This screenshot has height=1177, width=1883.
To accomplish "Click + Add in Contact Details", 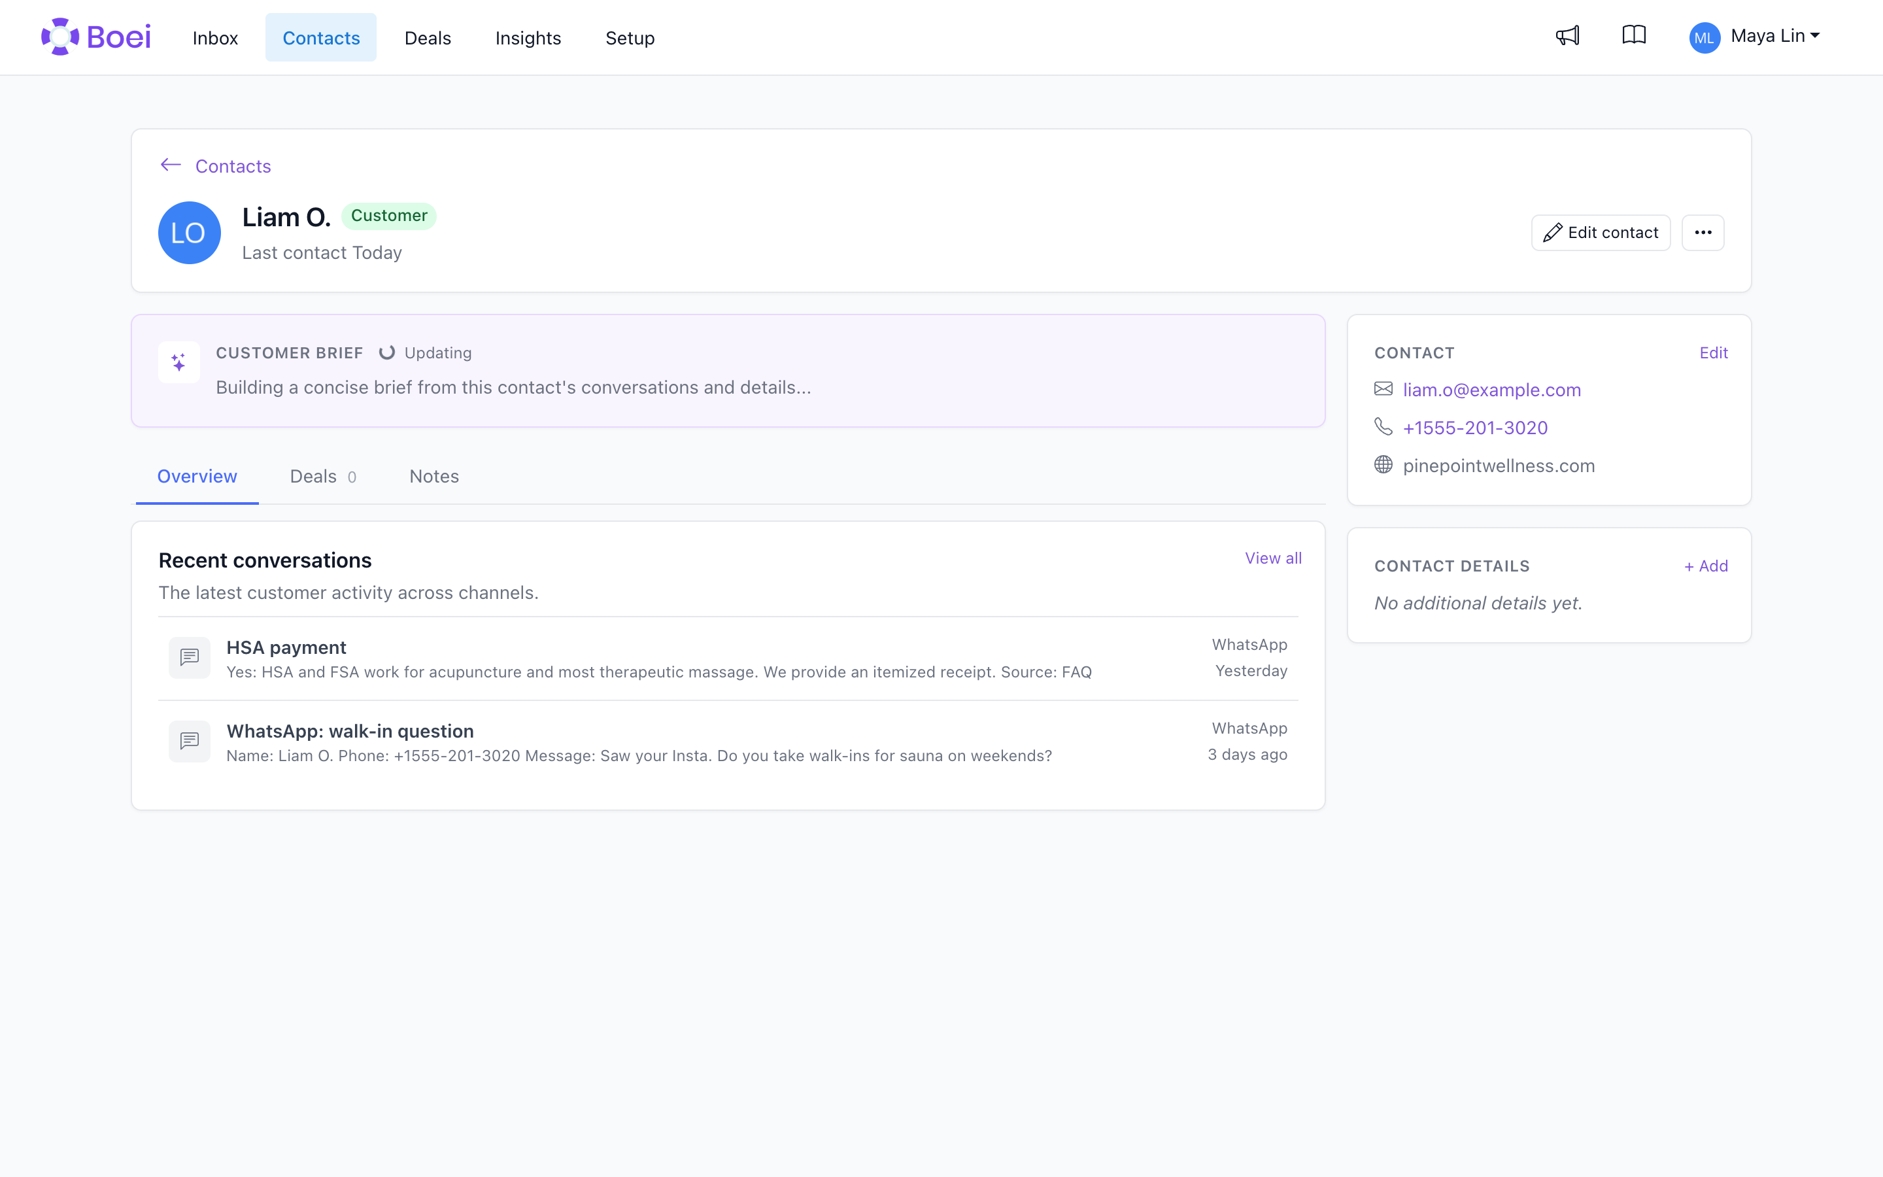I will [x=1706, y=566].
